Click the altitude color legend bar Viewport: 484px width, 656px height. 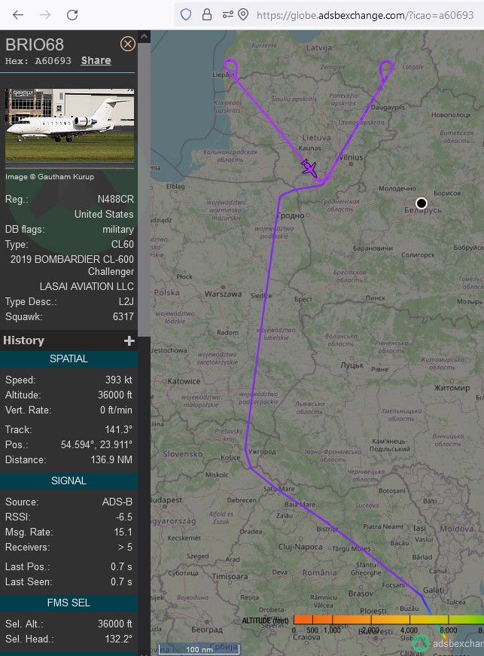[x=388, y=620]
